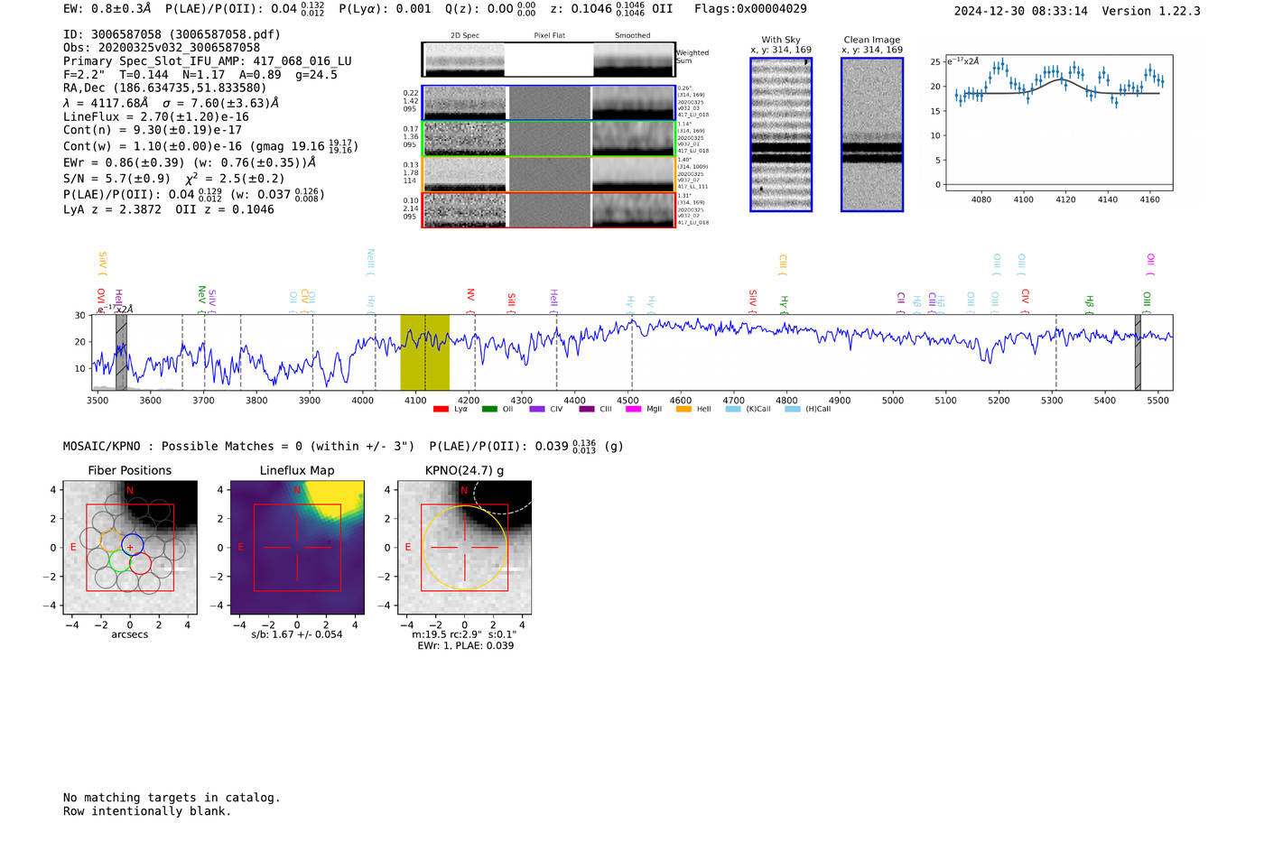Click the gray hatched region near 5460
This screenshot has height=860, width=1264.
[1138, 352]
